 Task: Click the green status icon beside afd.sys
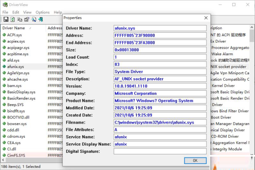pyautogui.click(x=4, y=60)
